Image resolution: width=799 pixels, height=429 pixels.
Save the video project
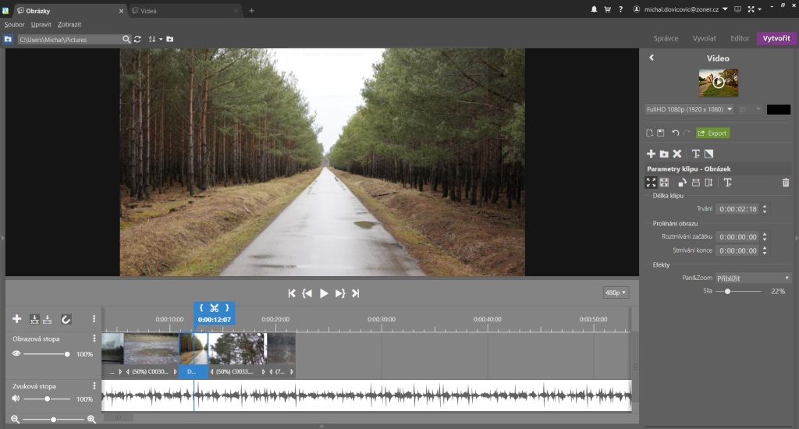tap(660, 133)
